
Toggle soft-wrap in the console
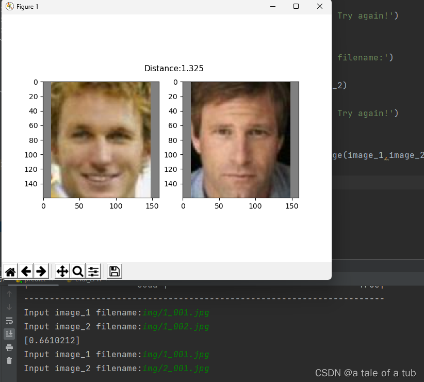point(9,321)
